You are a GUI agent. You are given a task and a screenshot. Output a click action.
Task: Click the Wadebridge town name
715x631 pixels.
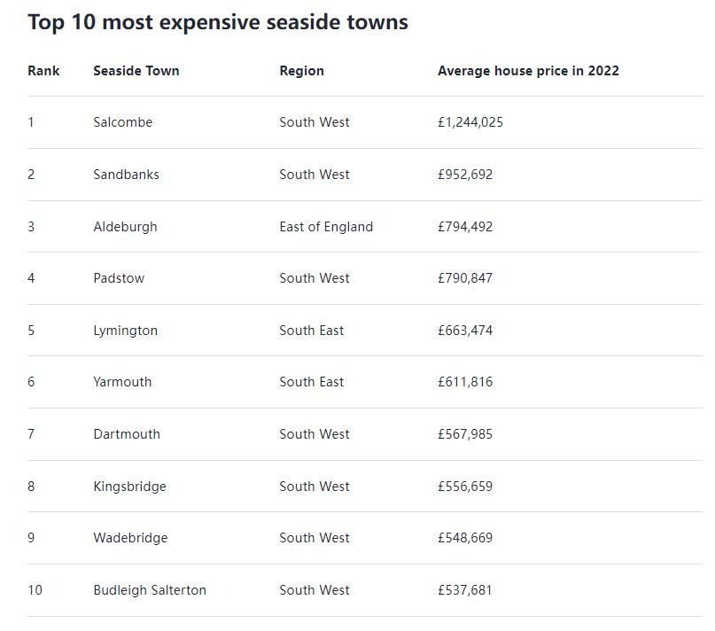(130, 538)
